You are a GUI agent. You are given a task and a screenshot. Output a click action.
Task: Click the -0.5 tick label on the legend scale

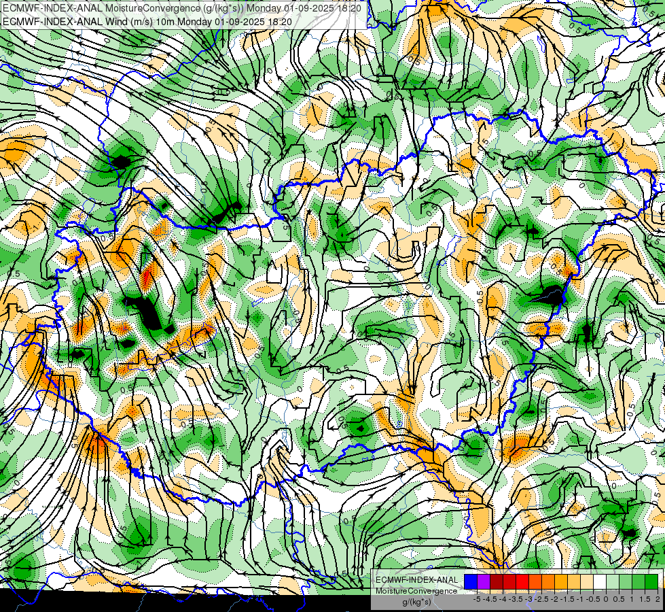[593, 599]
